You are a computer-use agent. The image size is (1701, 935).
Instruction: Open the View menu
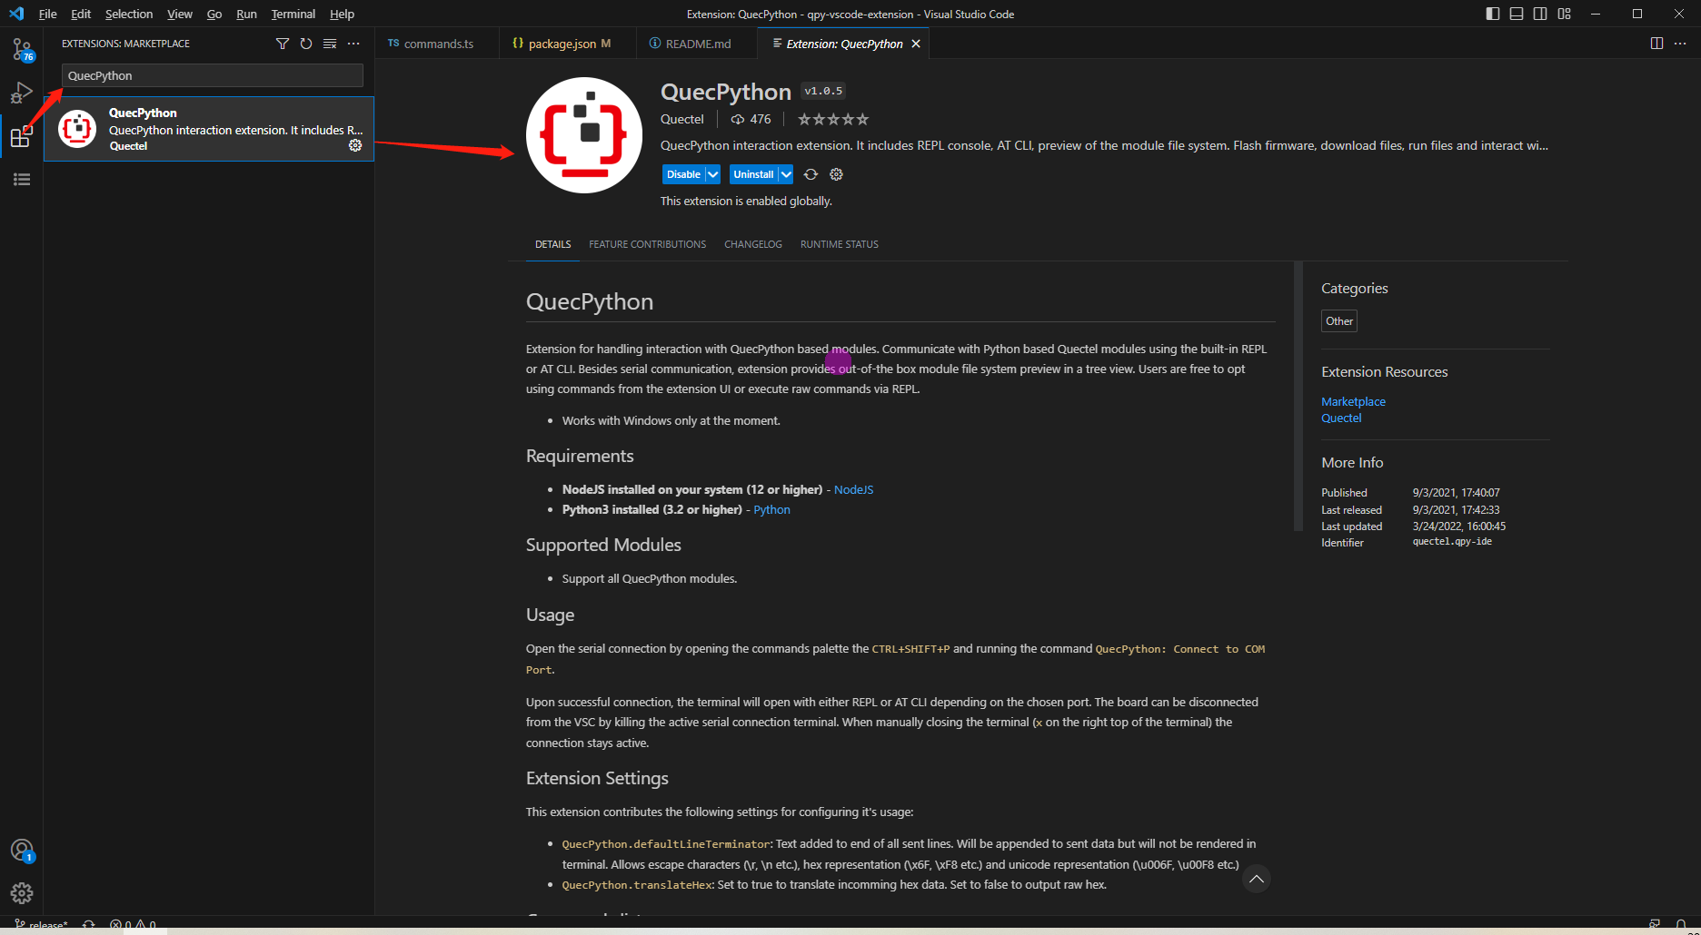point(180,14)
